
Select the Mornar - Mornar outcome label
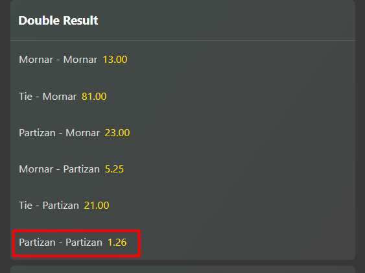(x=58, y=60)
